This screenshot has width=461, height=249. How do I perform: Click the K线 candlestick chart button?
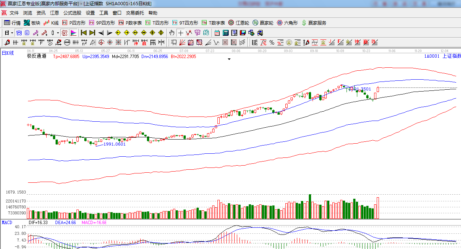click(x=51, y=23)
